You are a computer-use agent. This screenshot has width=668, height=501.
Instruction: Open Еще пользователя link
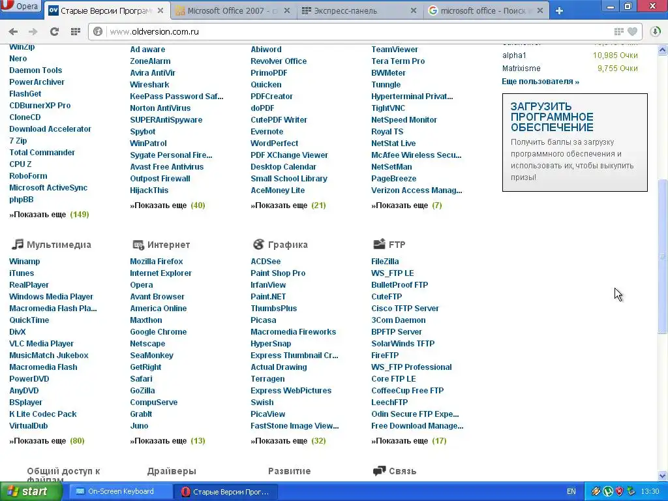540,82
